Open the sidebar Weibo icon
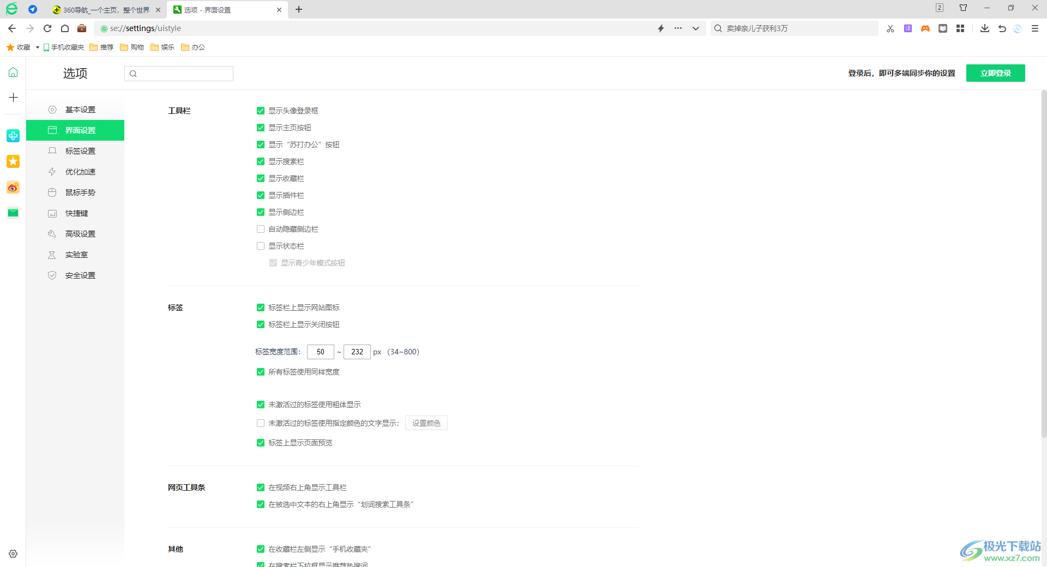1047x567 pixels. click(13, 188)
